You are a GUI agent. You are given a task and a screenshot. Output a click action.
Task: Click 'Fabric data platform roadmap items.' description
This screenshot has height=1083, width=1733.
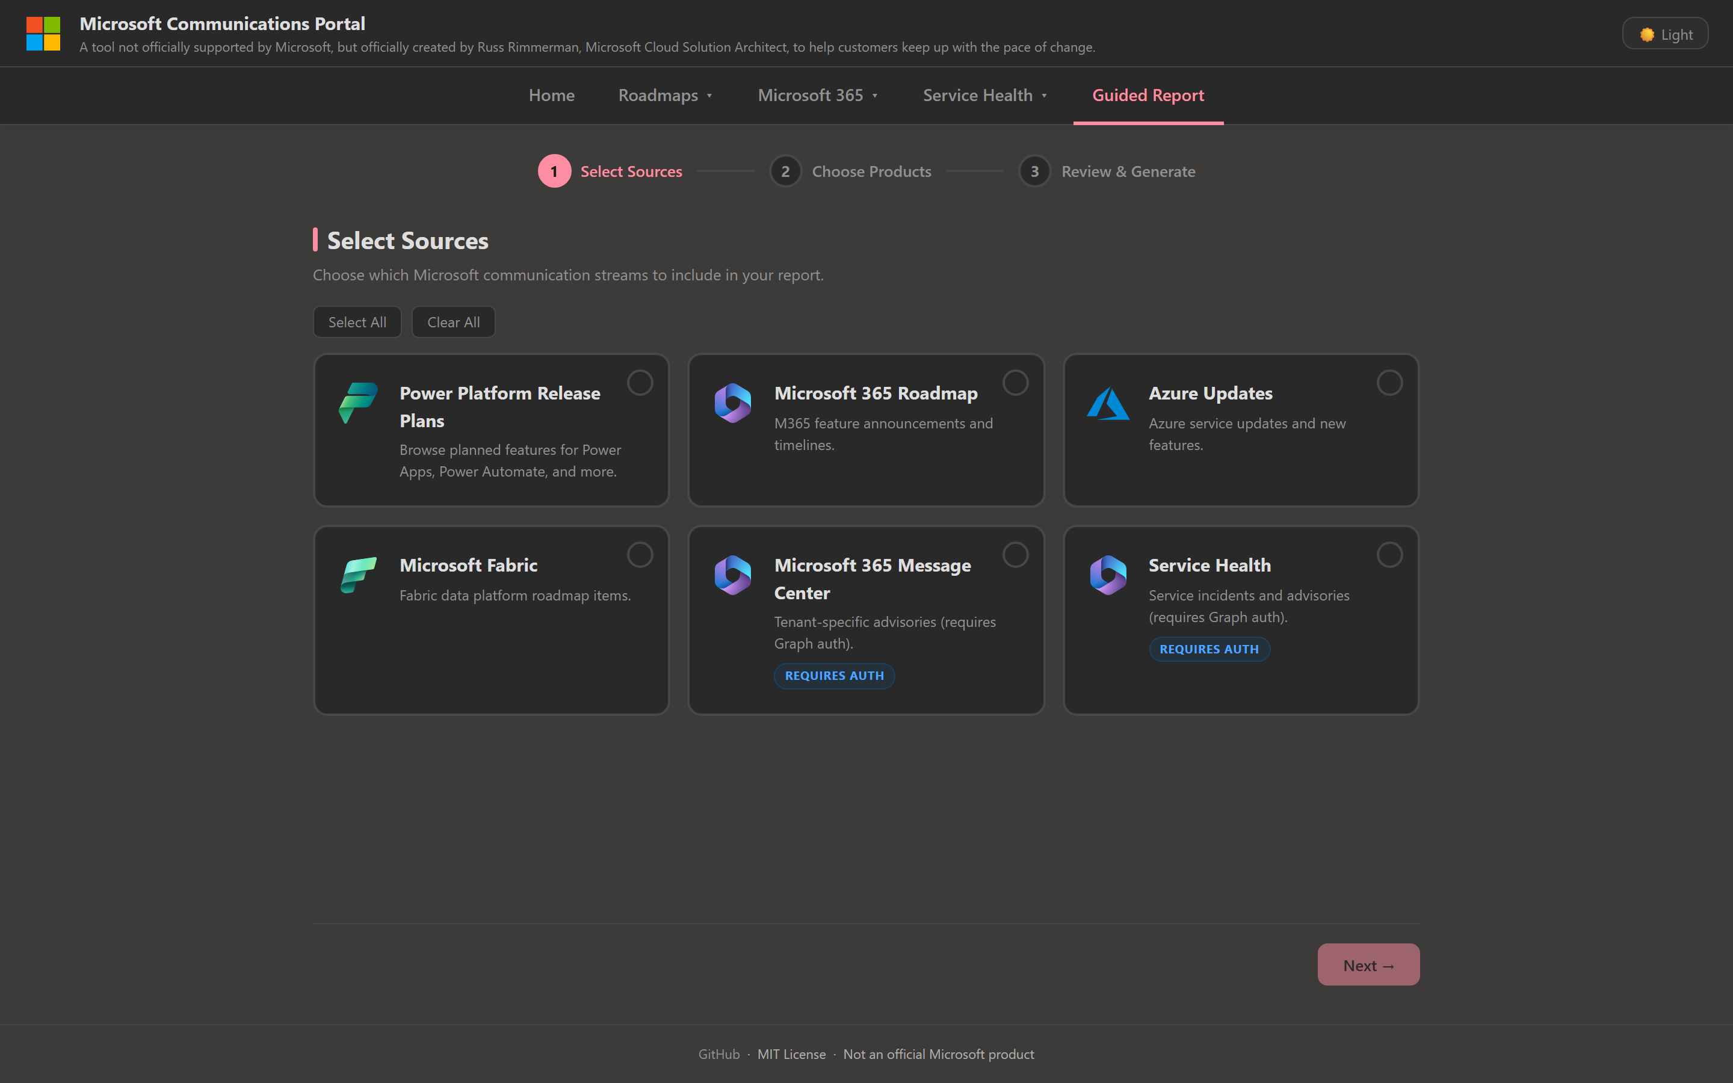coord(515,595)
